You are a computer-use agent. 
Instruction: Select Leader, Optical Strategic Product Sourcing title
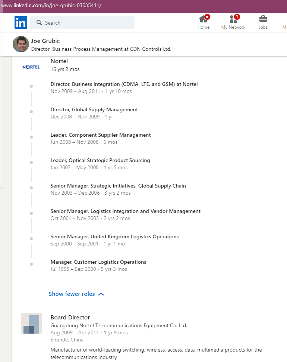(100, 160)
